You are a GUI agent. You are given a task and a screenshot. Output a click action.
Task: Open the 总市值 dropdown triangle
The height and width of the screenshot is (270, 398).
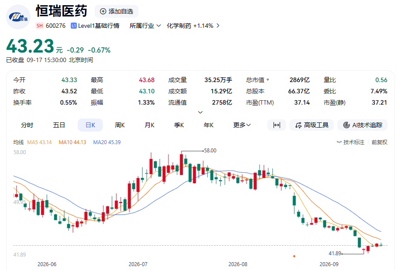click(268, 80)
